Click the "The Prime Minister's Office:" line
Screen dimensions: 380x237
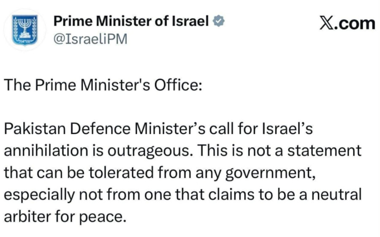click(103, 85)
